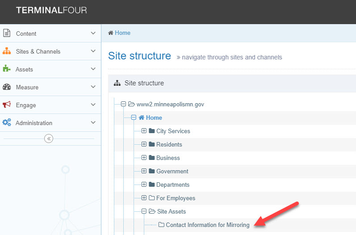This screenshot has height=235, width=356.
Task: Open the Sites & Channels menu item
Action: [x=50, y=51]
